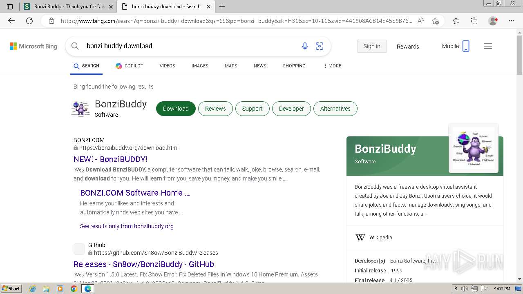Viewport: 523px width, 294px height.
Task: Launch Chrome from the taskbar
Action: pyautogui.click(x=74, y=289)
